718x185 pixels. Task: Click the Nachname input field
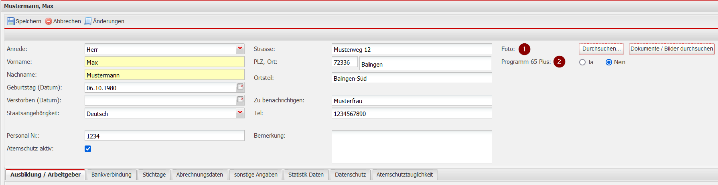[164, 75]
